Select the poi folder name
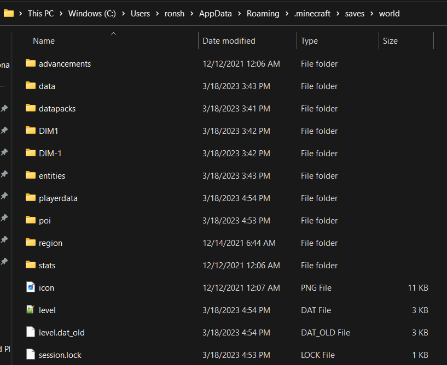 (x=45, y=221)
